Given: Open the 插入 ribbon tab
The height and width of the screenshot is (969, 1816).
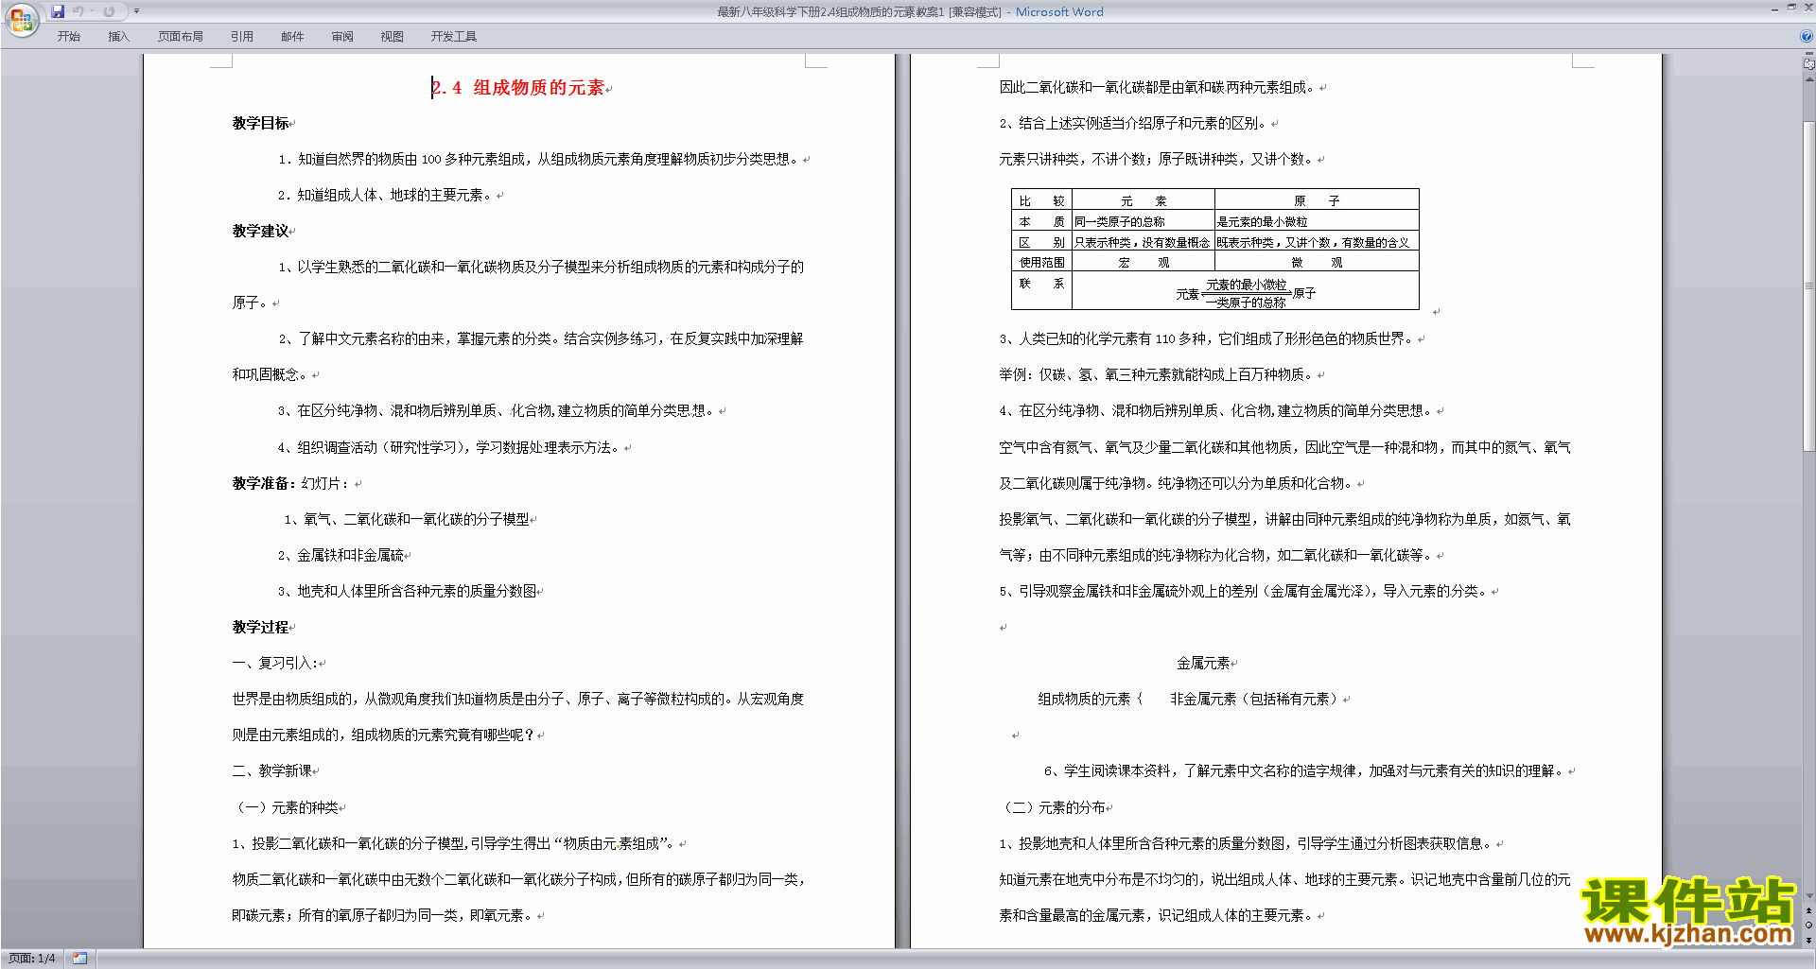Looking at the screenshot, I should [118, 37].
